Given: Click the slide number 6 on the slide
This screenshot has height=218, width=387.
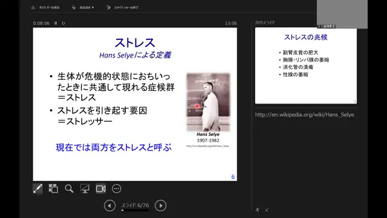Looking at the screenshot, I should click(233, 177).
